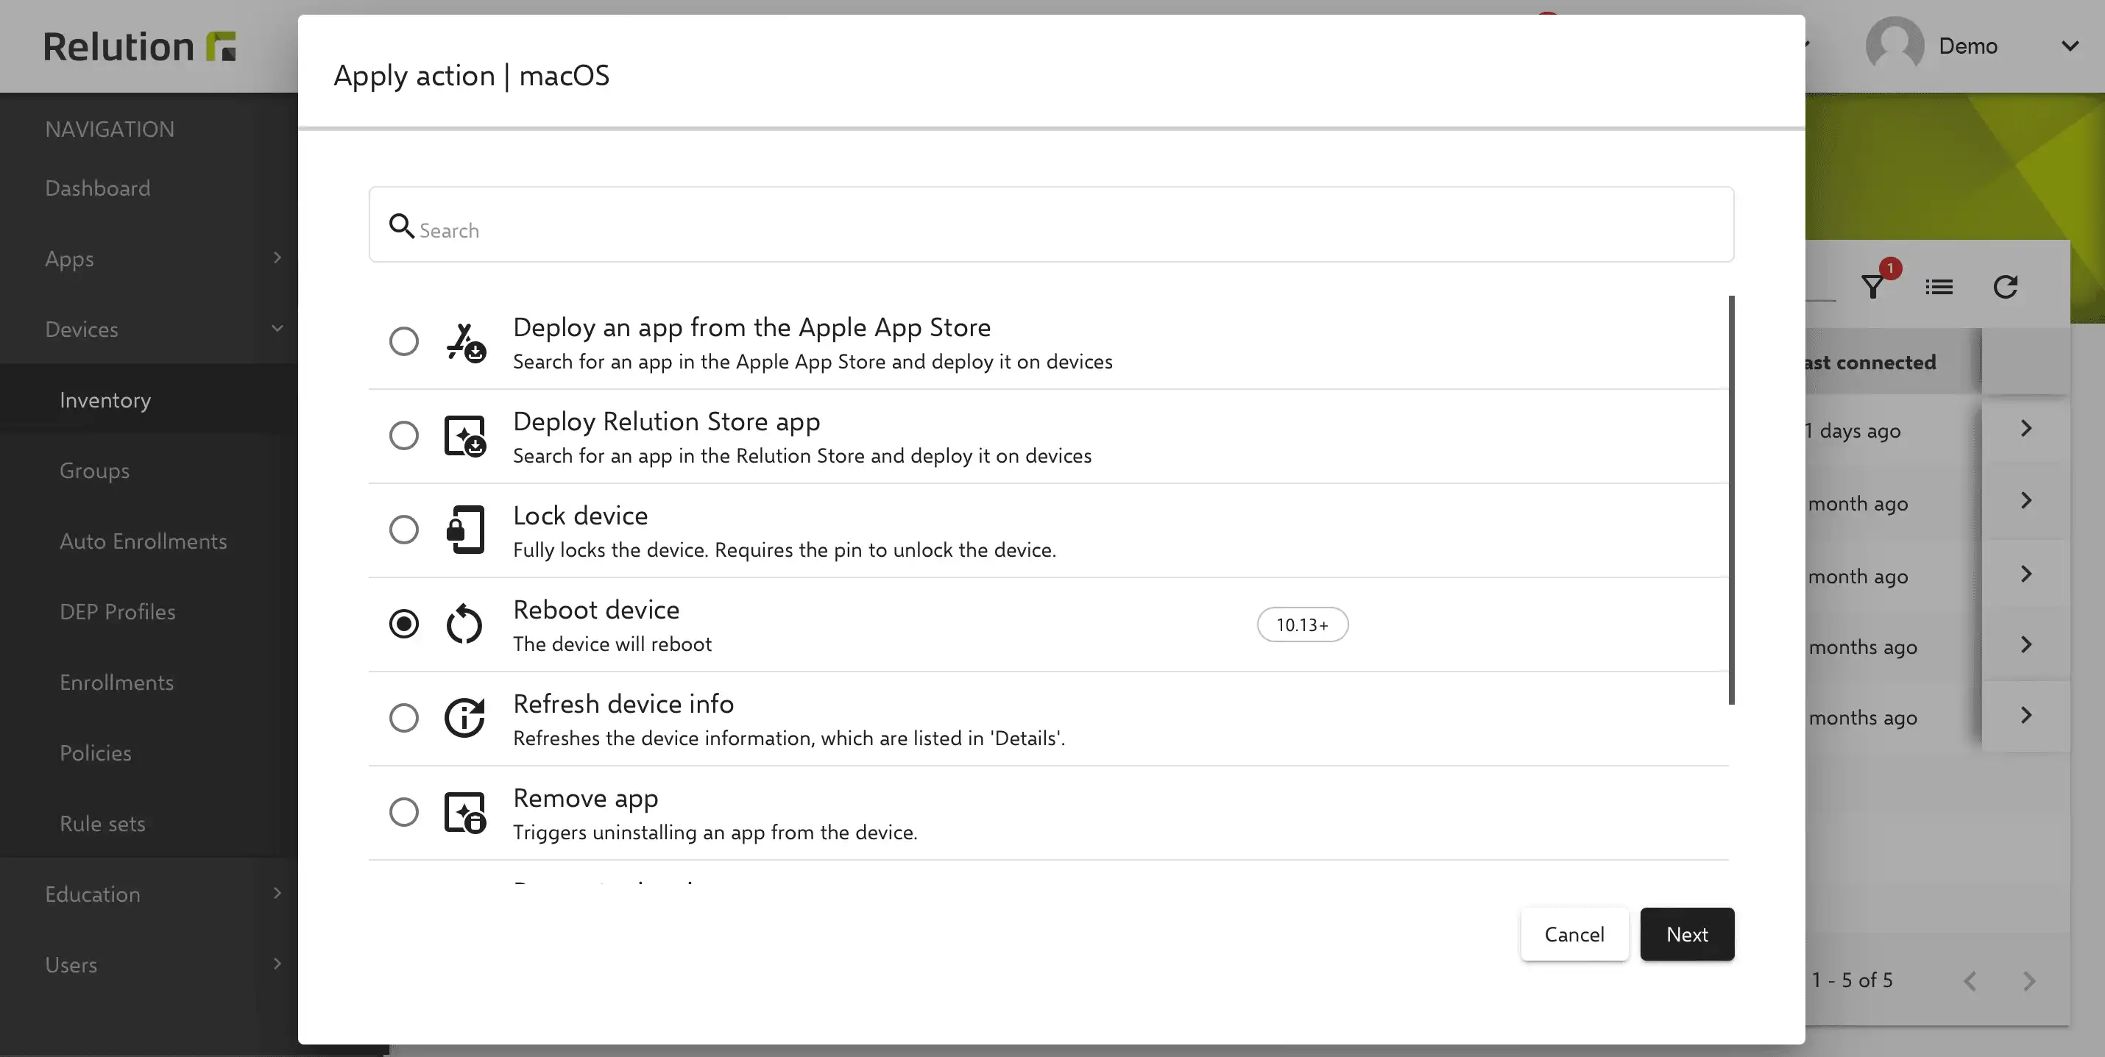Click the Relution logo
Screen dimensions: 2105x1057
(140, 46)
